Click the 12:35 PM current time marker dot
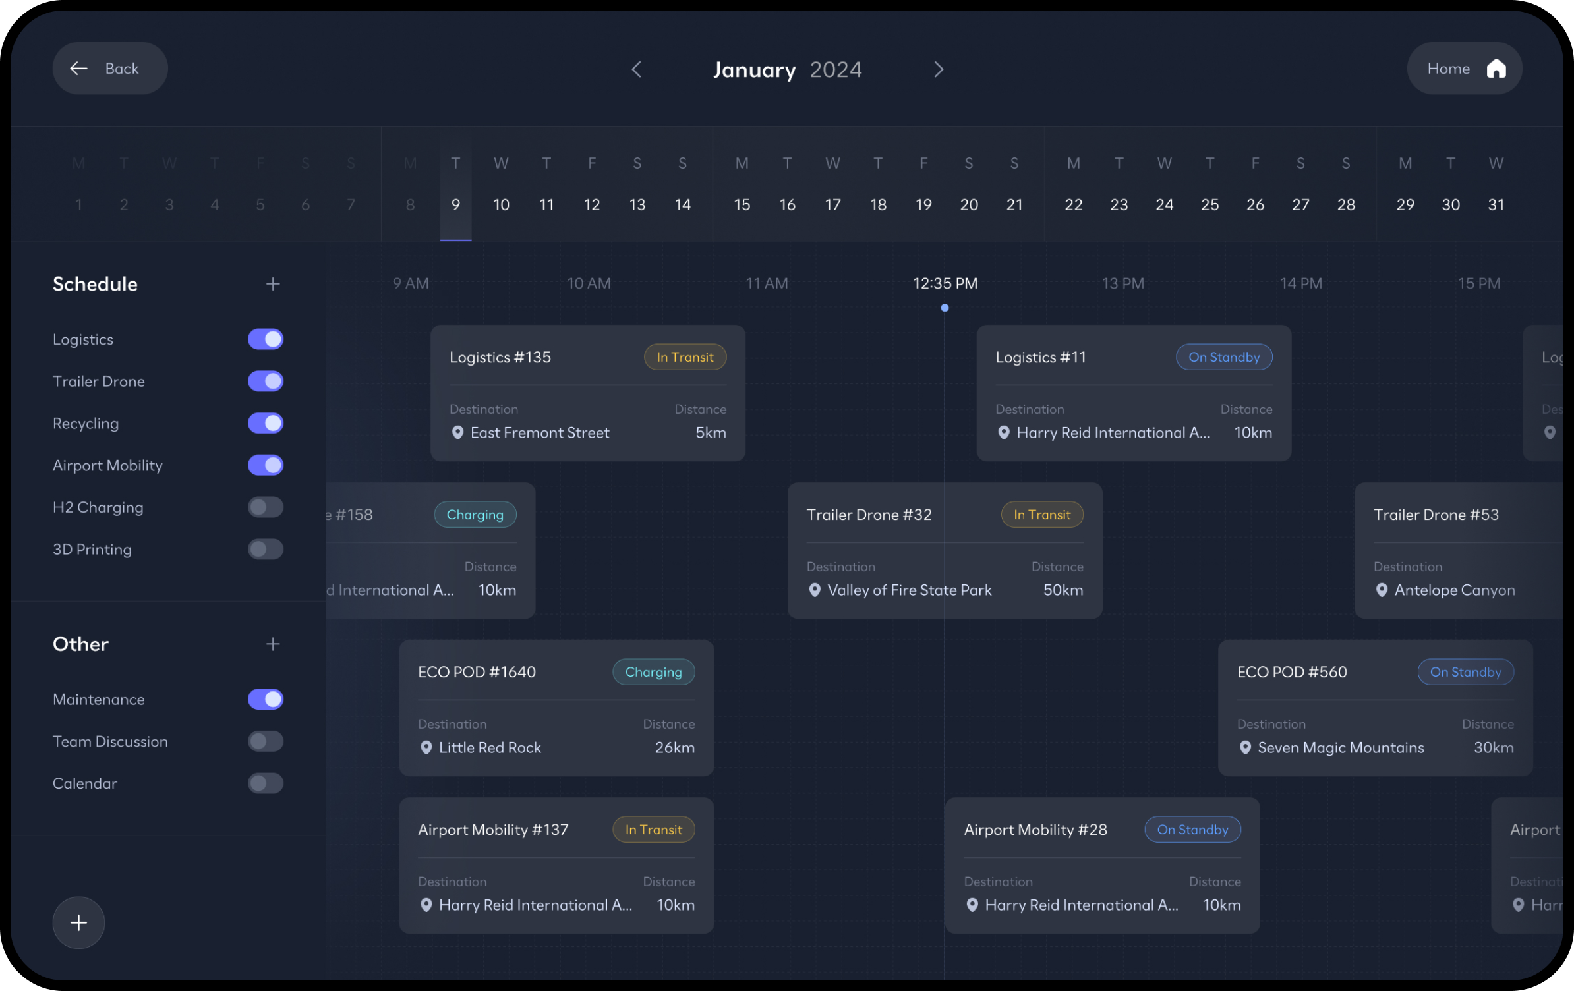Image resolution: width=1574 pixels, height=991 pixels. (945, 308)
